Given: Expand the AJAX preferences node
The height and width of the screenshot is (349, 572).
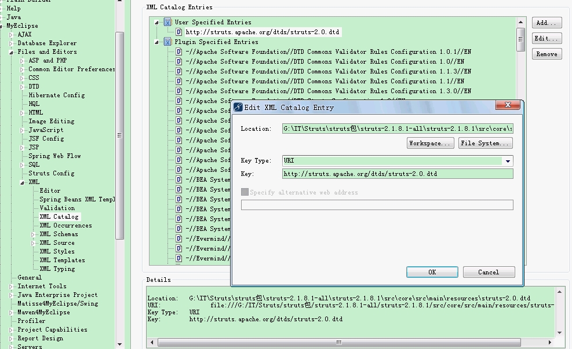Looking at the screenshot, I should (11, 35).
